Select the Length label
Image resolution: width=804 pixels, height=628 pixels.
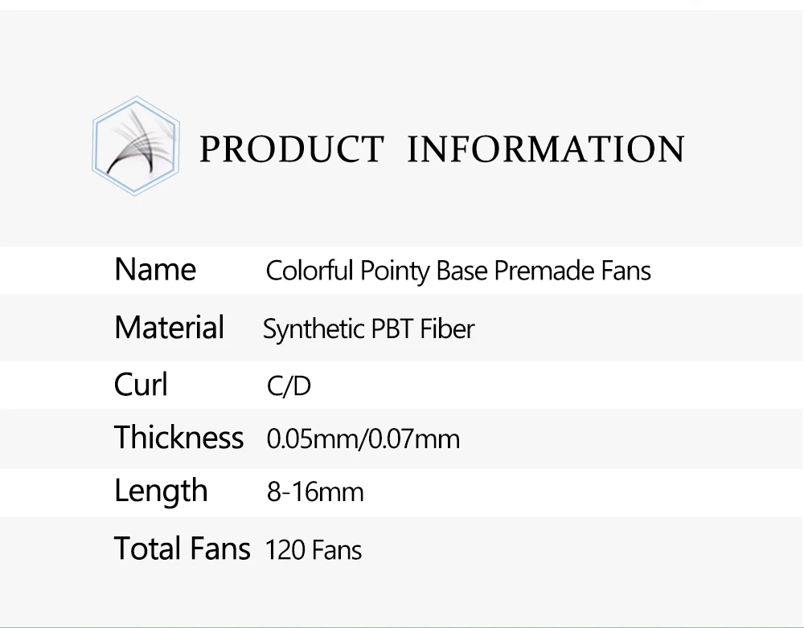point(161,491)
